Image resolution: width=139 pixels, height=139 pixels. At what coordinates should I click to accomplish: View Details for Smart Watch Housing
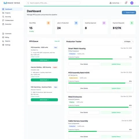(x=84, y=64)
